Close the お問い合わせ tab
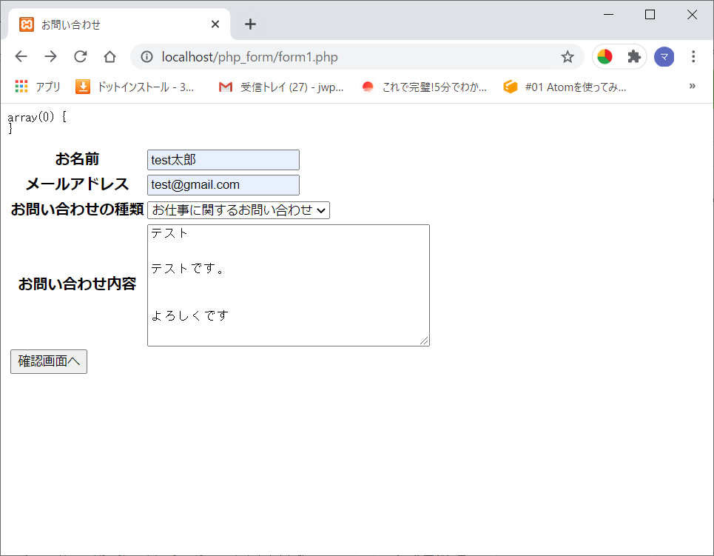Viewport: 714px width, 556px height. click(x=215, y=24)
